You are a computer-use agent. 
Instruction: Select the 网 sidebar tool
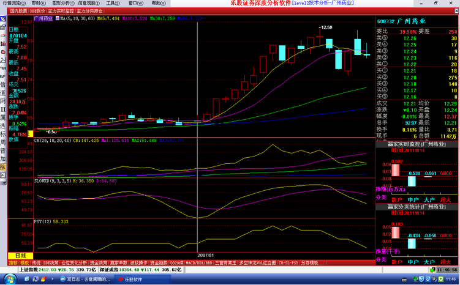point(3,101)
